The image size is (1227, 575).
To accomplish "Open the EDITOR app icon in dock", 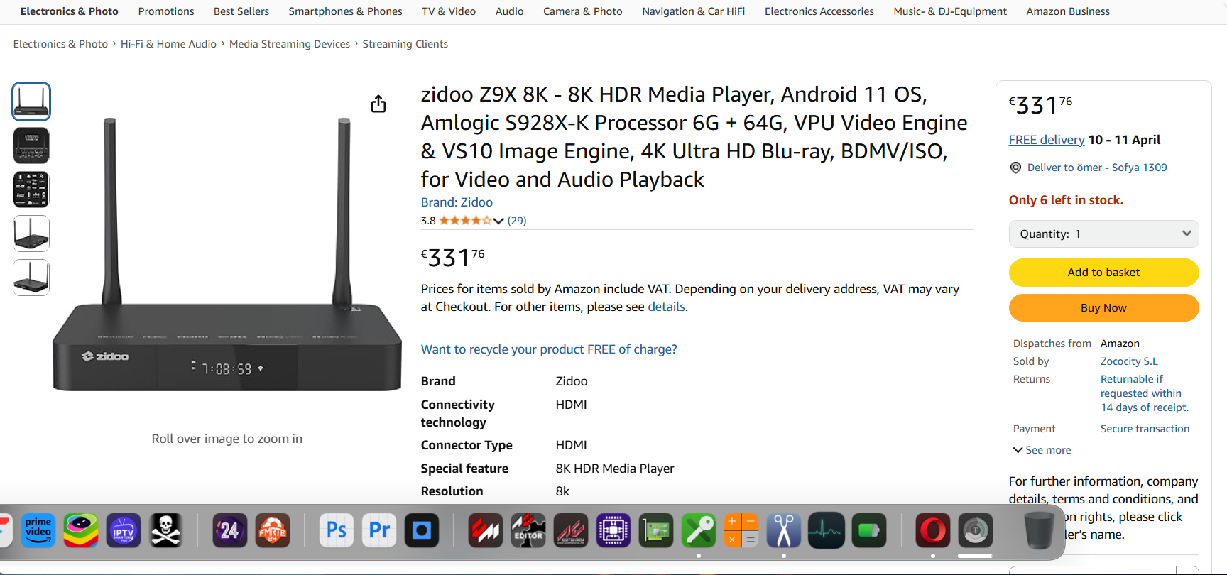I will tap(528, 530).
